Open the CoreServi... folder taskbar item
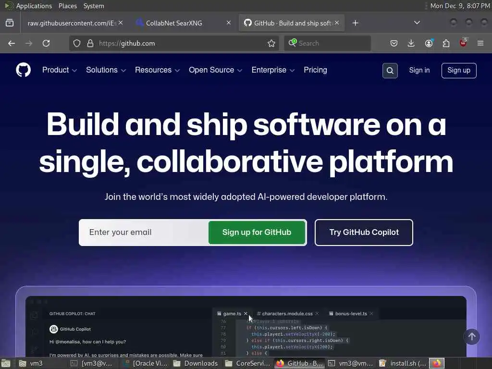The width and height of the screenshot is (492, 369). pos(248,363)
